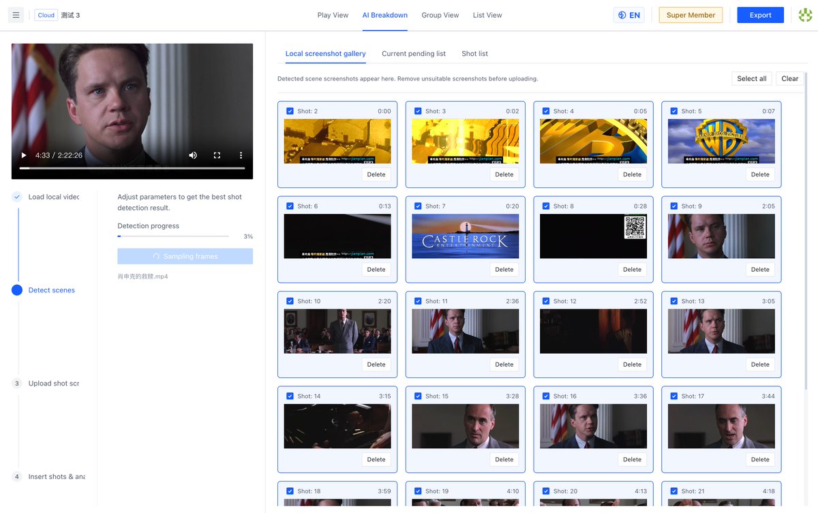Delete Shot 7 Castle Rock screenshot
Viewport: 818px width, 513px height.
tap(504, 269)
